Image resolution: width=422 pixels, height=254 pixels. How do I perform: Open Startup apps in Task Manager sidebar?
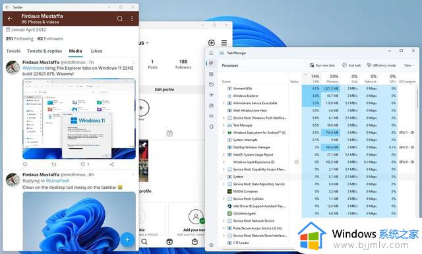tap(211, 95)
